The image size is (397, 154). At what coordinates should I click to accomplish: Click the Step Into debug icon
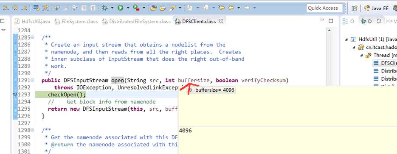tap(6, 8)
